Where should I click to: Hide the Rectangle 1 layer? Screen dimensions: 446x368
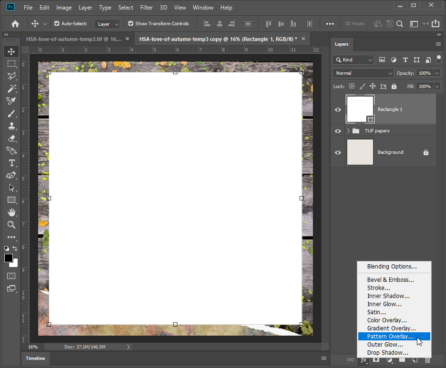point(338,109)
